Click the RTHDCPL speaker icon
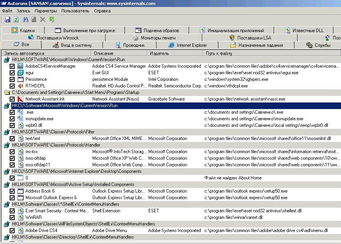 (20, 86)
